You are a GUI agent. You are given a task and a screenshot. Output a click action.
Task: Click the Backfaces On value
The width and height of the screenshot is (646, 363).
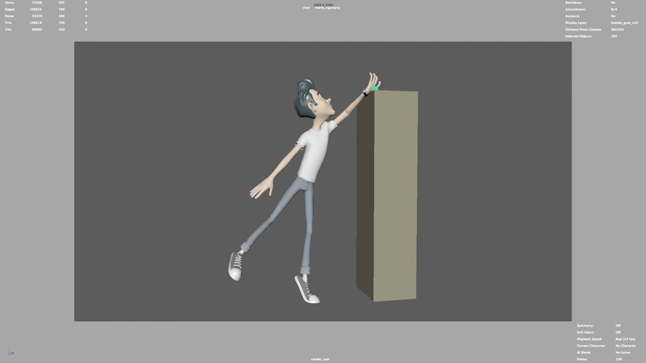613,3
